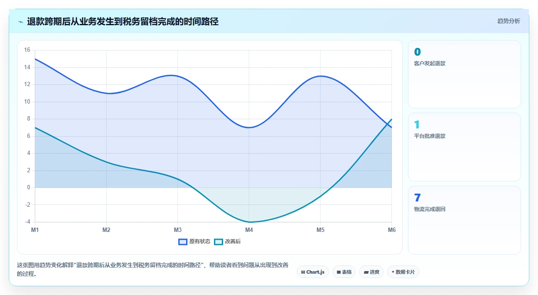Click the M4 x-axis label
538x295 pixels.
pos(249,230)
